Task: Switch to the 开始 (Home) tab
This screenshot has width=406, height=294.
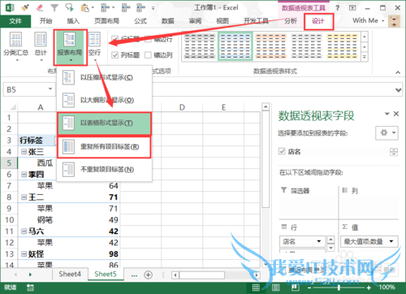Action: pyautogui.click(x=45, y=21)
